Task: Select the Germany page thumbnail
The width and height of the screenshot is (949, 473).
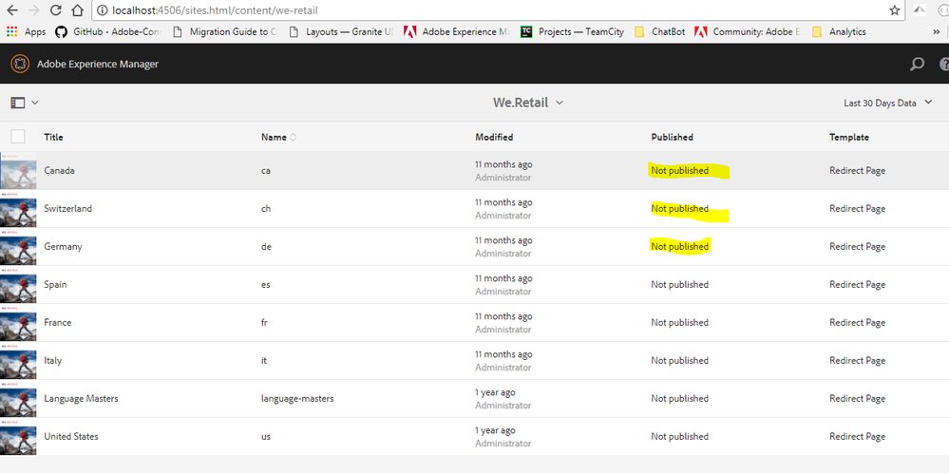Action: 18,247
